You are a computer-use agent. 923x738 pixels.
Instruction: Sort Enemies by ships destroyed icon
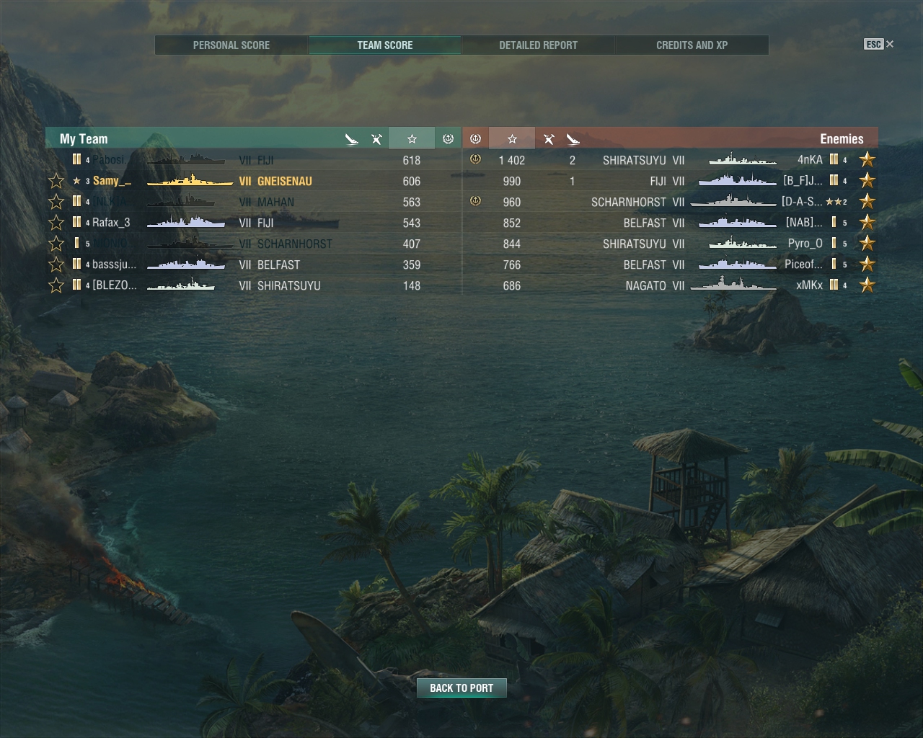tap(549, 139)
